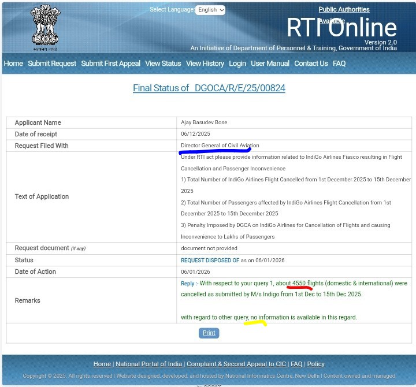
Task: Click 'no information is available' remark line
Action: tap(269, 317)
